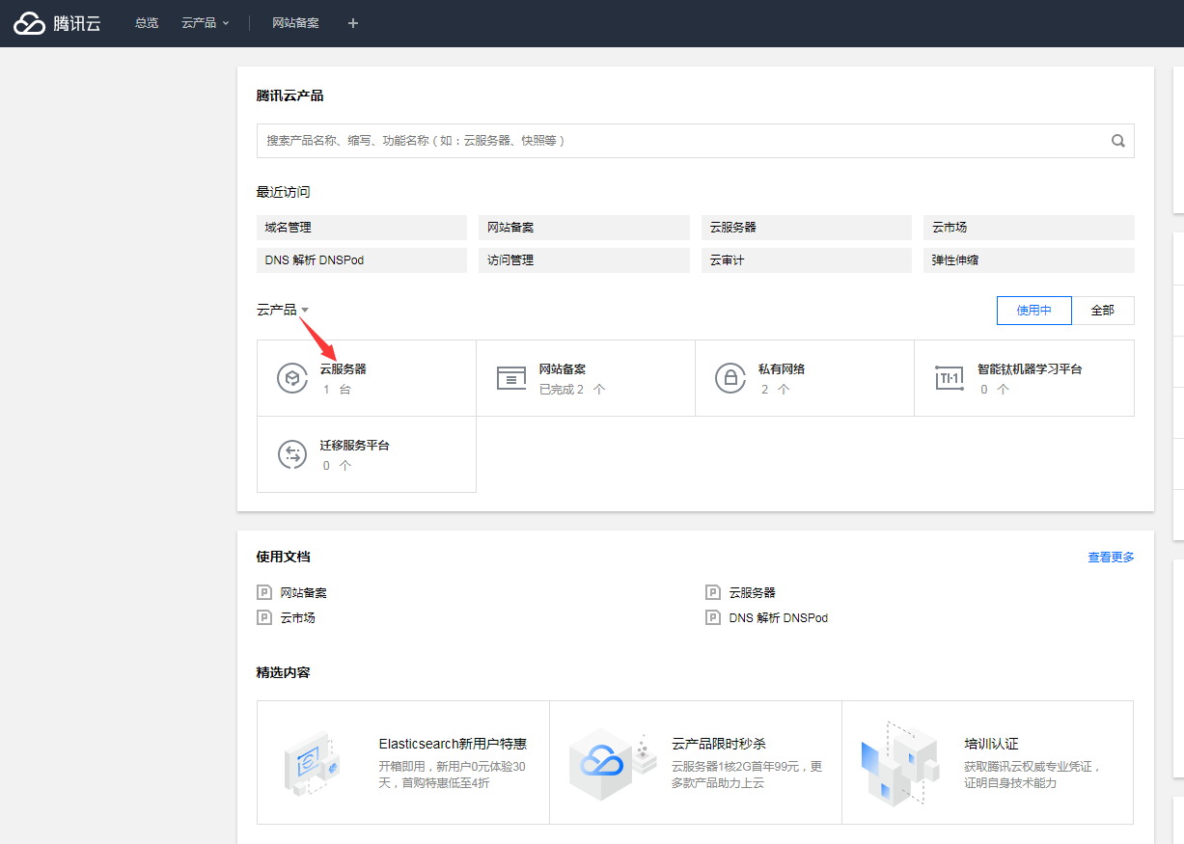Open recent visit 云审计
This screenshot has height=844, width=1184.
807,260
